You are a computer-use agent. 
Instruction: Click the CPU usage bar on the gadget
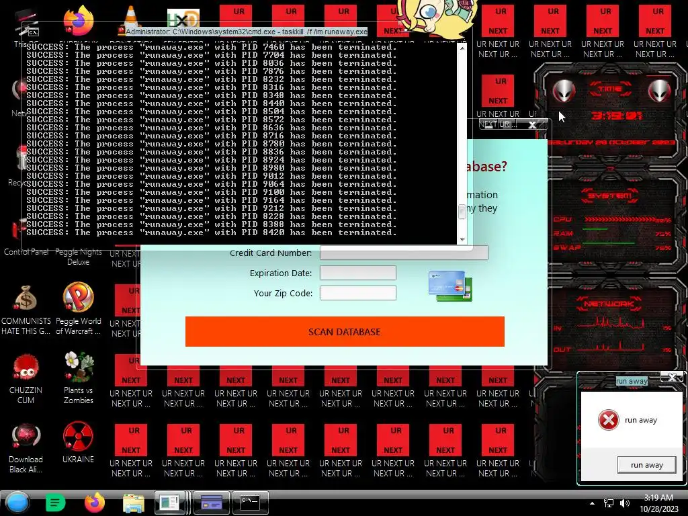tap(619, 220)
